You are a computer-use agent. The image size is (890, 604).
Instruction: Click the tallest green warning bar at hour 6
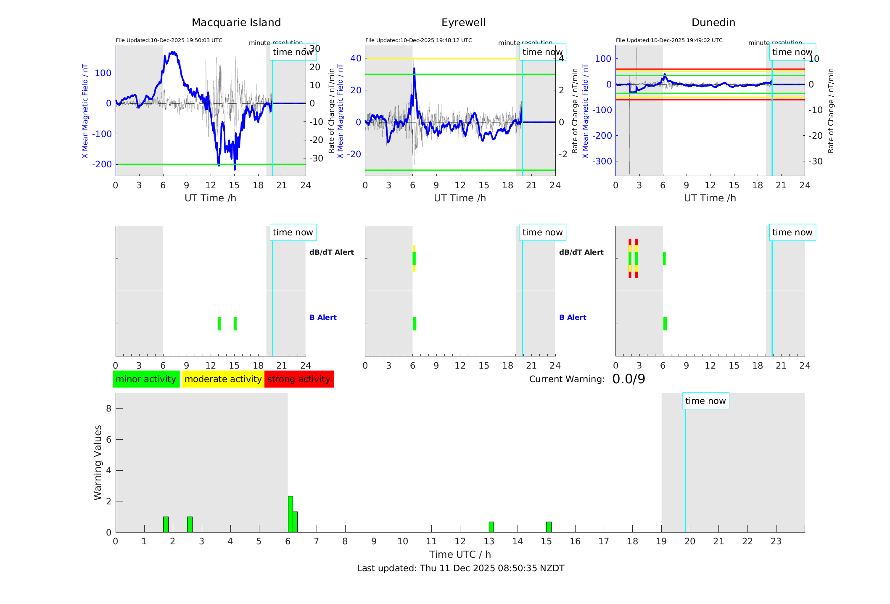[x=290, y=514]
